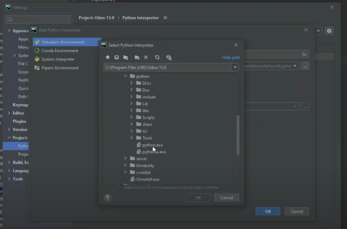Open the Keymap settings page
Image resolution: width=347 pixels, height=229 pixels.
pos(21,105)
